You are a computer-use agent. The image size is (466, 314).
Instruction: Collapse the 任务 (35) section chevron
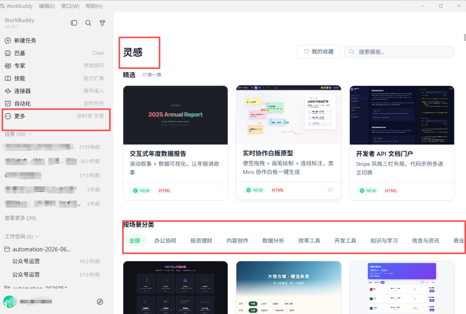[30, 134]
